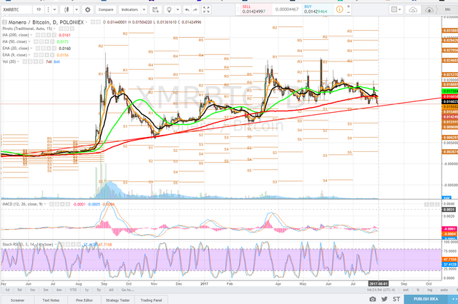The width and height of the screenshot is (458, 304).
Task: Open the Text Notes tab
Action: (x=51, y=300)
